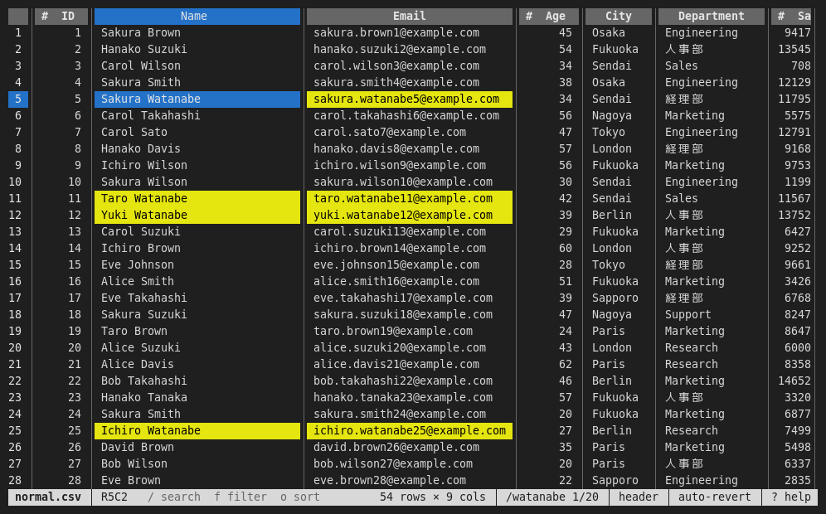The image size is (826, 514).
Task: Select the Bob Takahashi name cell
Action: click(x=197, y=381)
